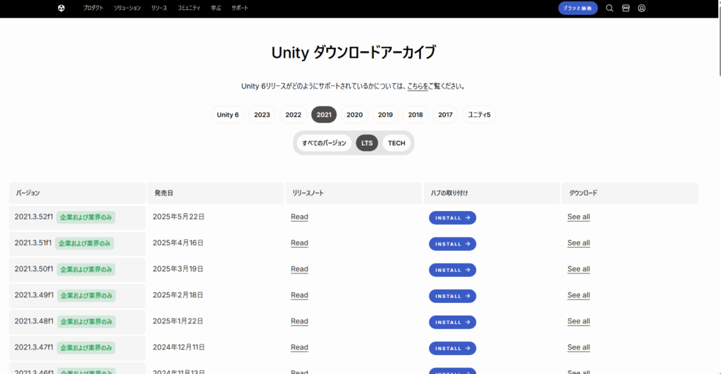Read release notes for 2021.3.47f1
The height and width of the screenshot is (374, 721).
point(299,347)
